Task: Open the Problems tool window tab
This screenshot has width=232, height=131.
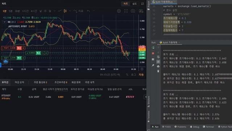Action: 180,127
